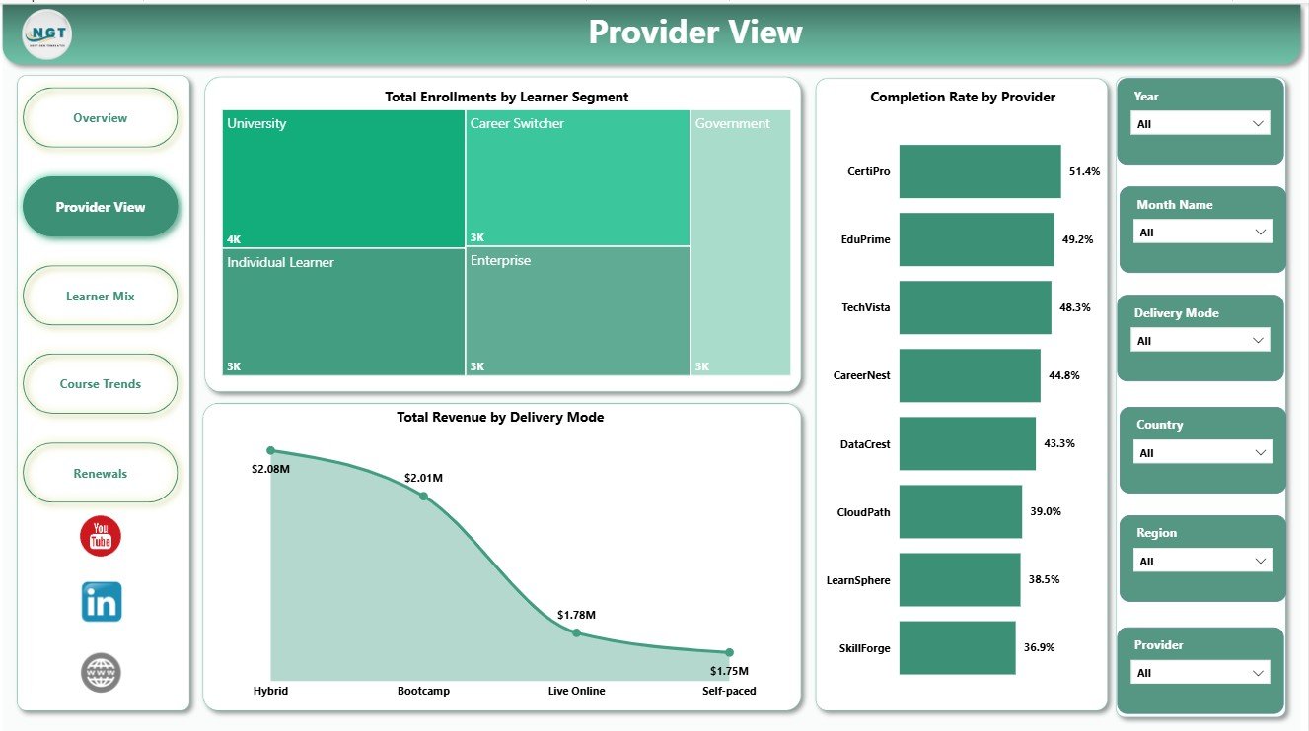The height and width of the screenshot is (731, 1309).
Task: Expand the Month Name filter dropdown
Action: [1202, 233]
